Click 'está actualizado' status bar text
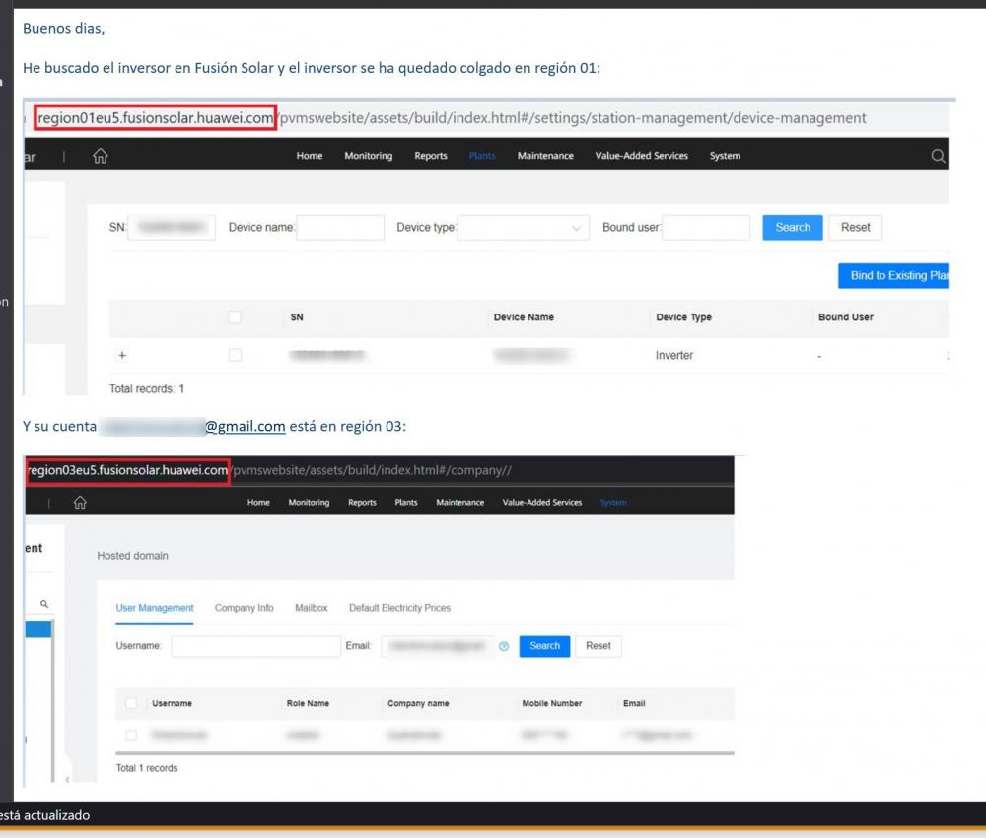This screenshot has height=838, width=986. pos(44,815)
